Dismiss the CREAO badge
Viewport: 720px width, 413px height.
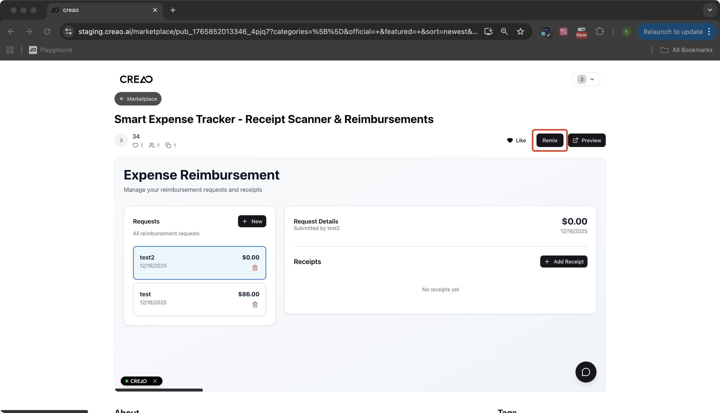tap(155, 381)
